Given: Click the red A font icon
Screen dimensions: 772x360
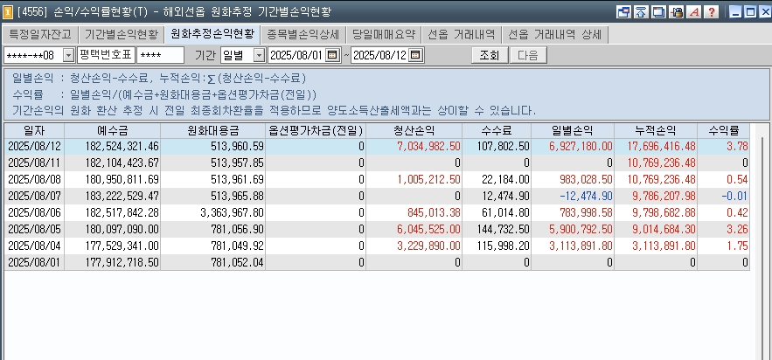Looking at the screenshot, I should click(694, 12).
